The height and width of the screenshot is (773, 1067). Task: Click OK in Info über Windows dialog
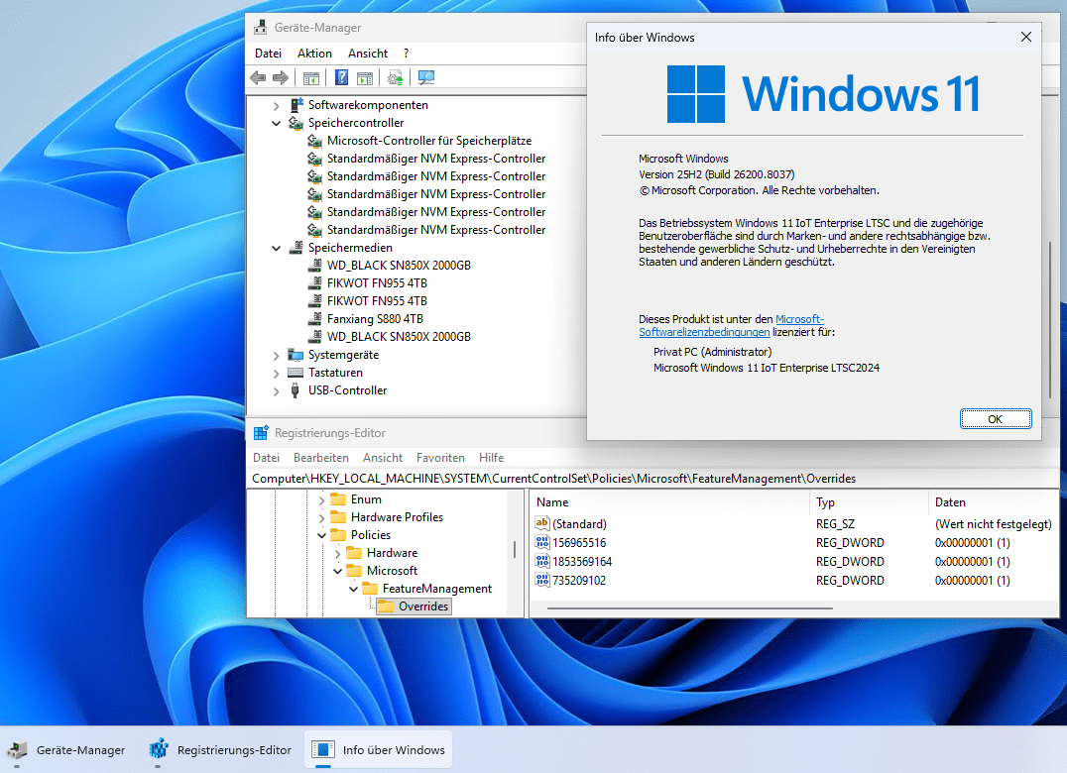(x=995, y=419)
